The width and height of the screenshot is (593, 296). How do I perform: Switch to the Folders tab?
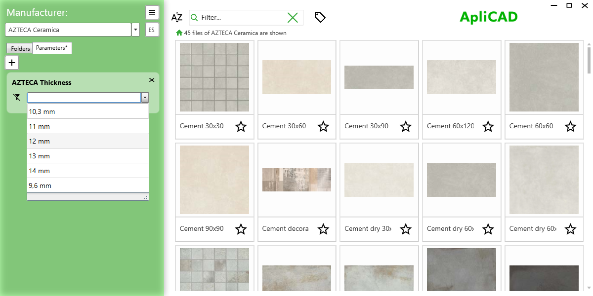pyautogui.click(x=19, y=48)
